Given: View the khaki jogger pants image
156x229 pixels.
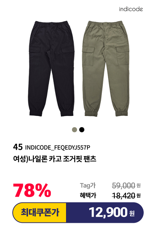Looking at the screenshot, I should tap(106, 68).
